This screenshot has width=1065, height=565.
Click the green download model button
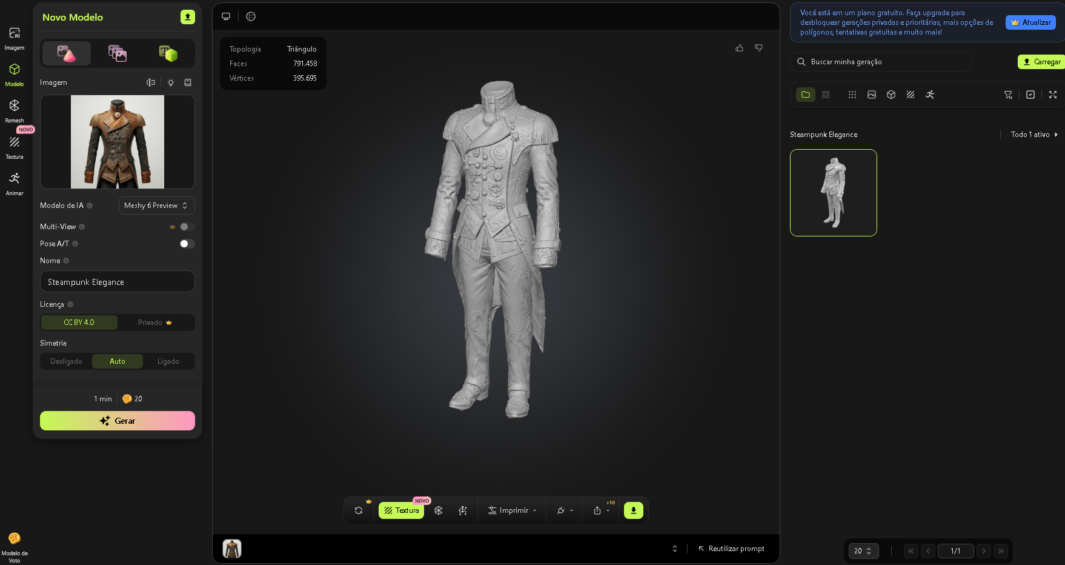click(x=633, y=510)
